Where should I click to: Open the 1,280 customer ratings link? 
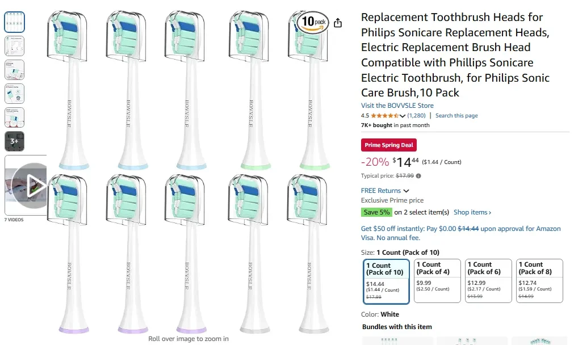click(416, 115)
